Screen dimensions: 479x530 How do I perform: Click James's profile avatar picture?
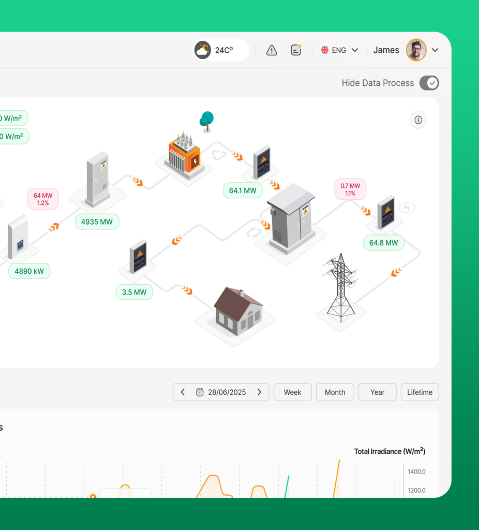tap(416, 50)
